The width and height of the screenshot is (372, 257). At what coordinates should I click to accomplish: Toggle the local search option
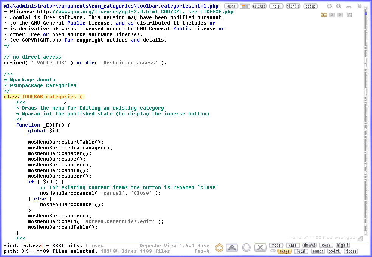(301, 251)
